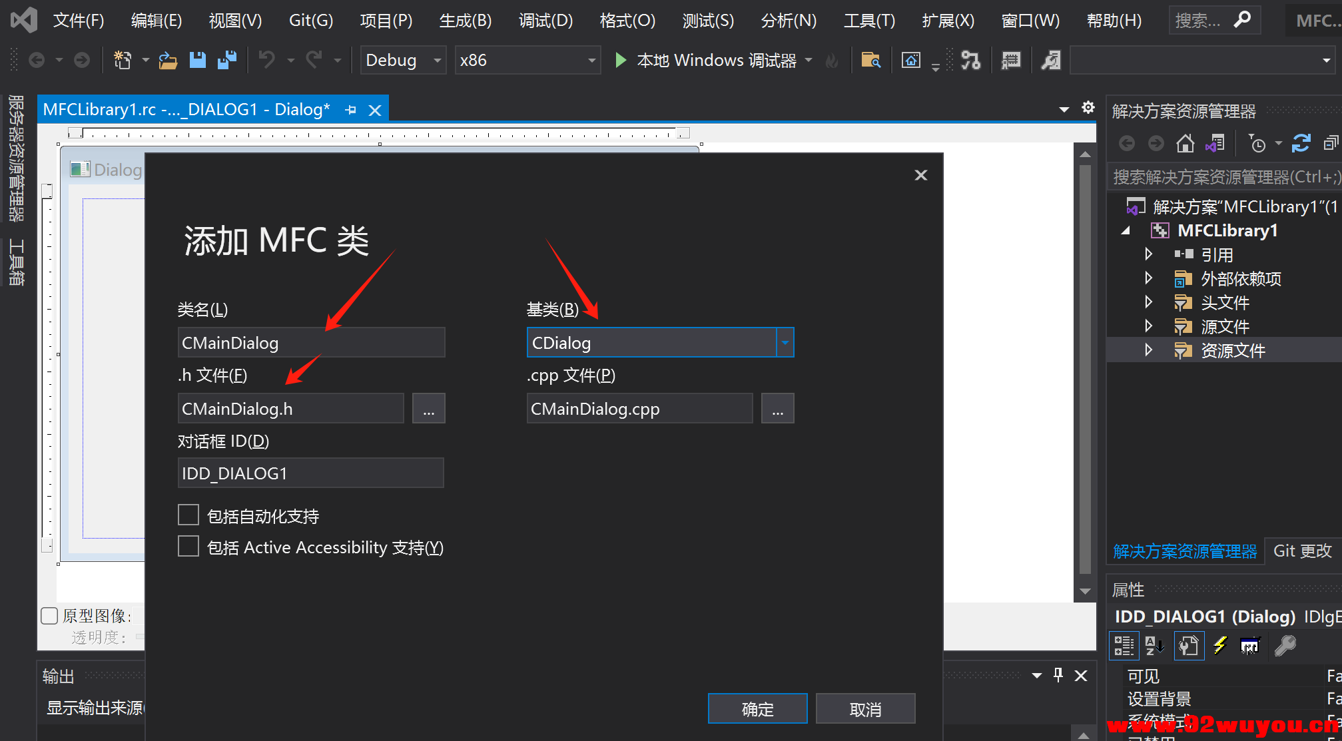The image size is (1342, 741).
Task: Open the CDialog base class dropdown
Action: point(785,342)
